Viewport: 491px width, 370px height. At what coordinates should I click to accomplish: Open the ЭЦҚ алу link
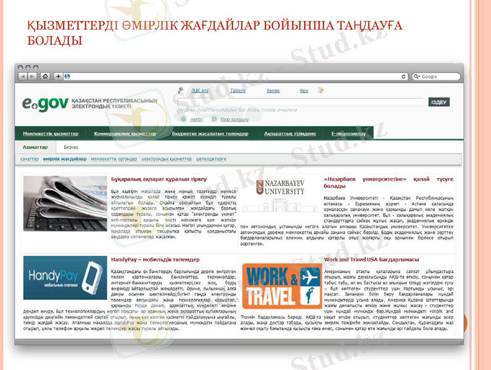pos(200,91)
